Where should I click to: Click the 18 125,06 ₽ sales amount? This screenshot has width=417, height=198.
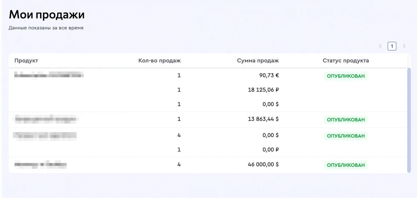[263, 90]
